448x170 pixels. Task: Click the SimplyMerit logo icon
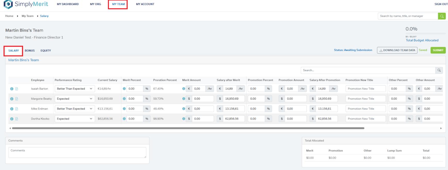coord(8,4)
